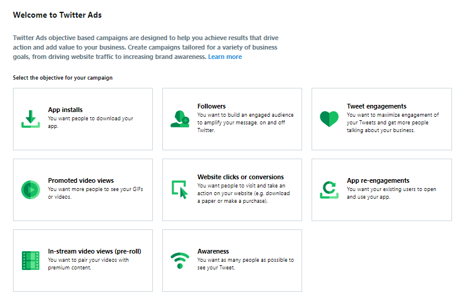Image resolution: width=465 pixels, height=306 pixels.
Task: Click the App installs download arrow icon
Action: [31, 119]
